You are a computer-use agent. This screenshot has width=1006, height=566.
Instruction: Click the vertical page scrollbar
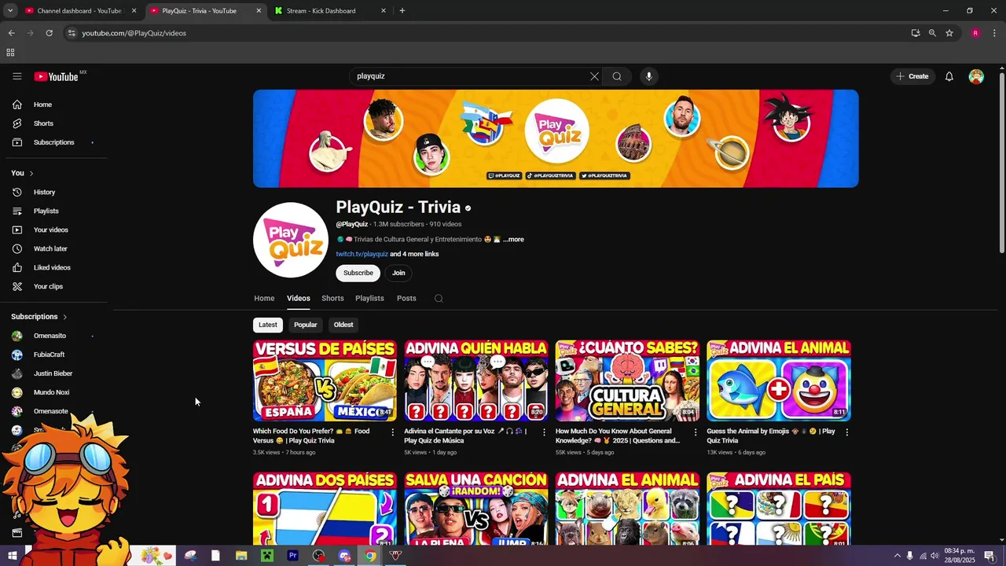[x=1001, y=163]
